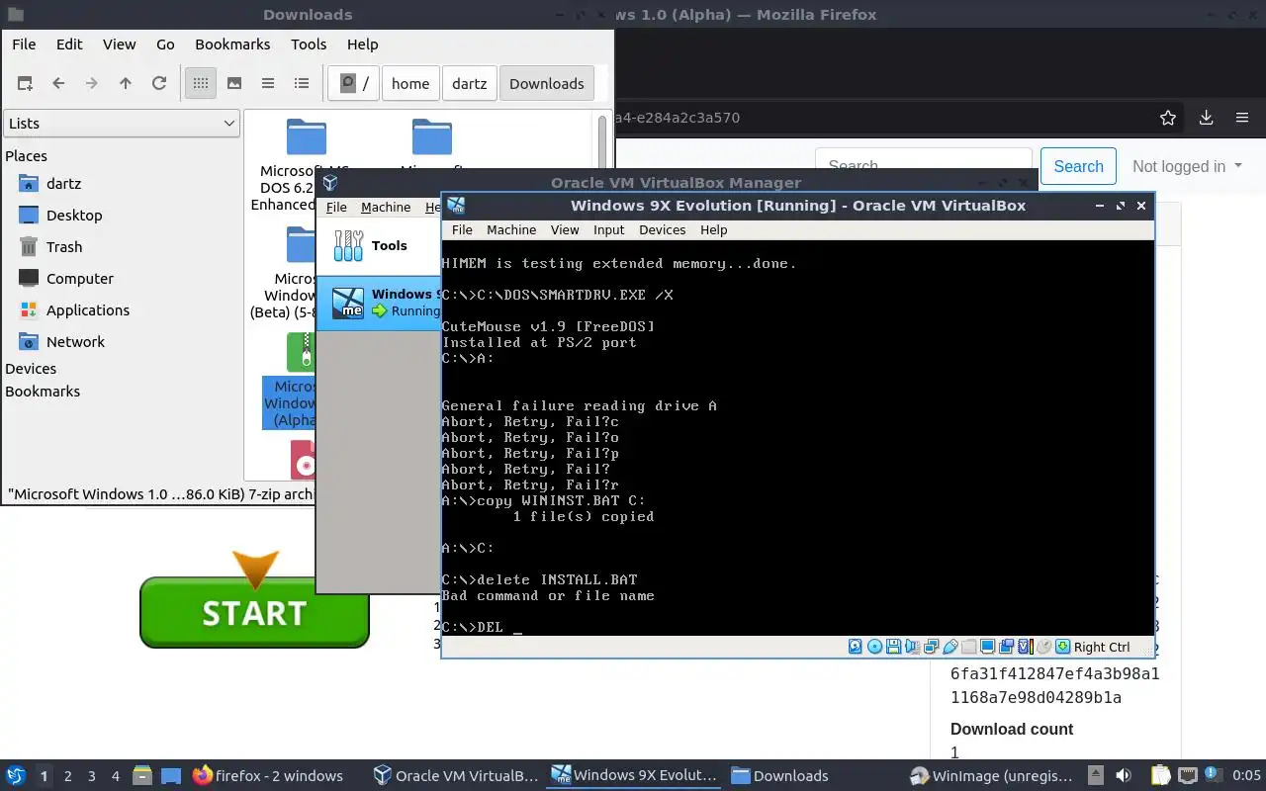This screenshot has width=1266, height=791.
Task: Activate Firefox in the taskbar
Action: pos(268,776)
